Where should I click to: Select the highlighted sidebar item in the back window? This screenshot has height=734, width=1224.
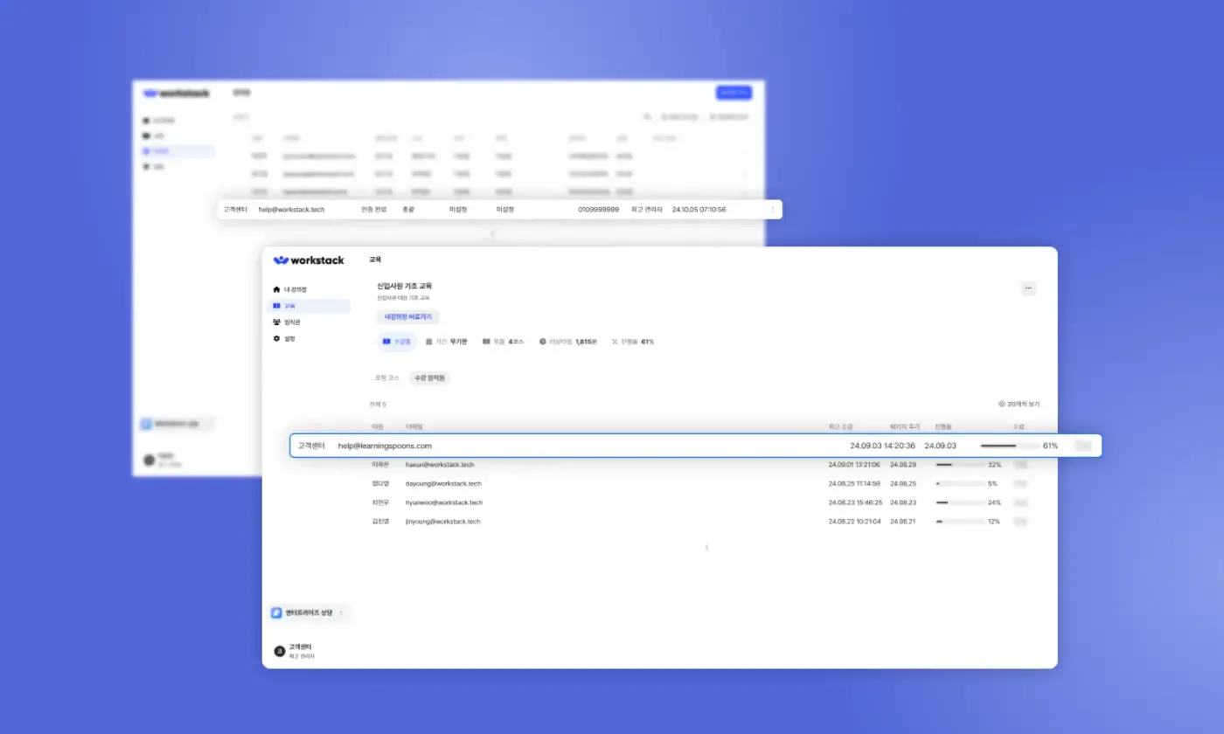tap(178, 151)
